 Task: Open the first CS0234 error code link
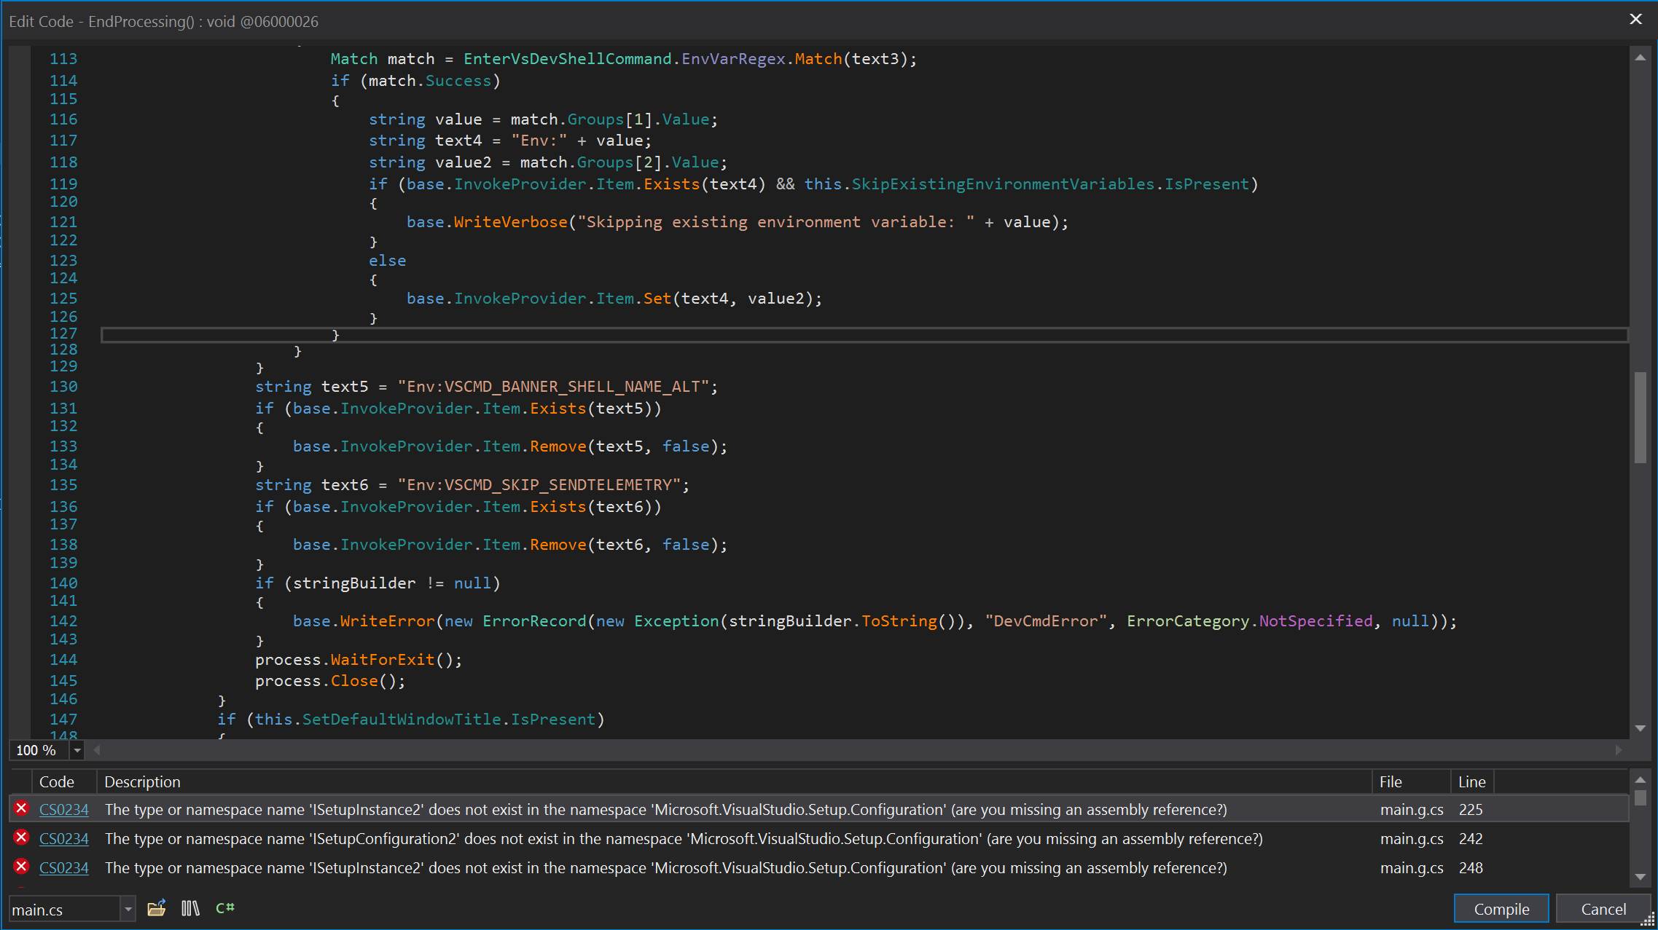(64, 809)
